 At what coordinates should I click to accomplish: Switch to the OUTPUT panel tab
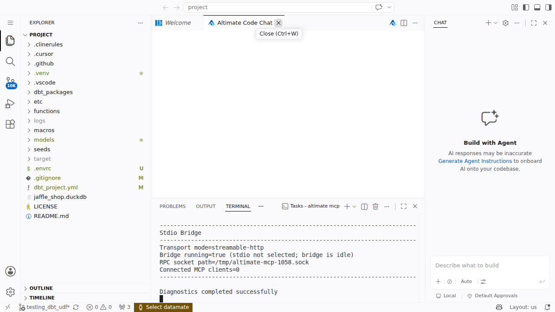pos(206,206)
